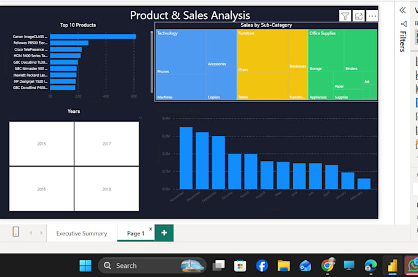Image resolution: width=418 pixels, height=277 pixels.
Task: Click the Top 10 Products scrollbar
Action: click(152, 62)
